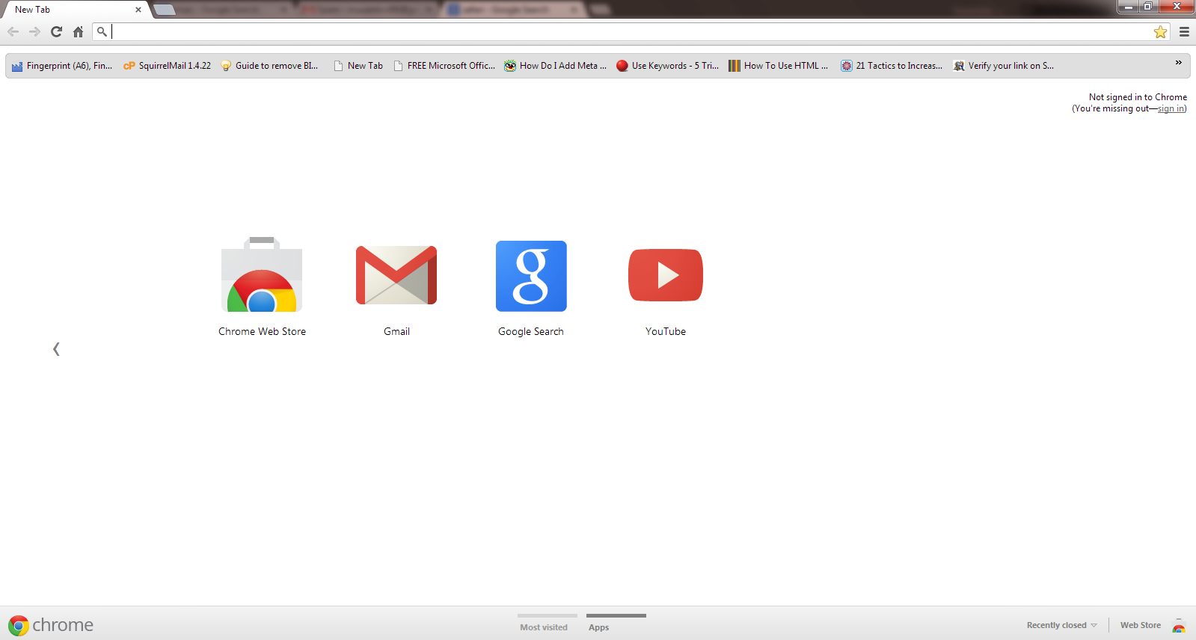Open the Google Search app icon
This screenshot has width=1196, height=640.
click(x=531, y=276)
